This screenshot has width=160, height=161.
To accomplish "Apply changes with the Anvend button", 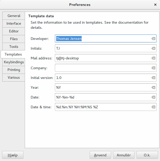I will [100, 155].
